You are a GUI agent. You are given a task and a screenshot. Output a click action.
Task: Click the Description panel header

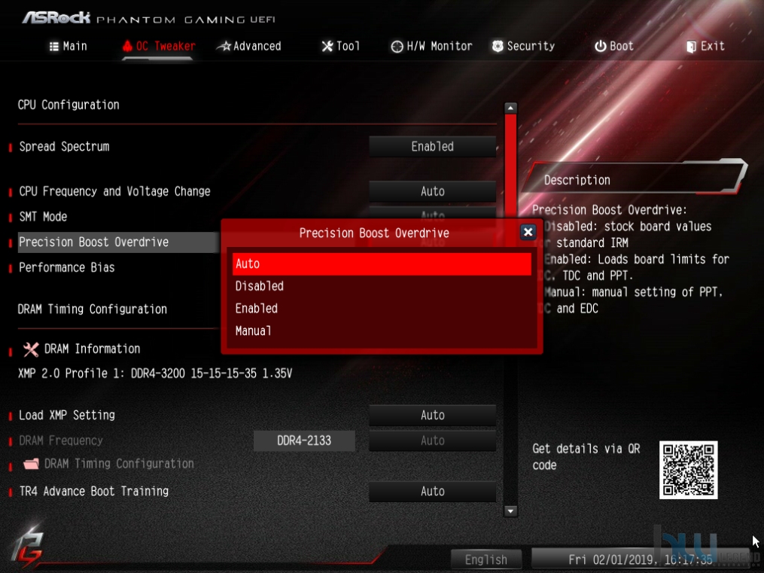click(x=634, y=178)
